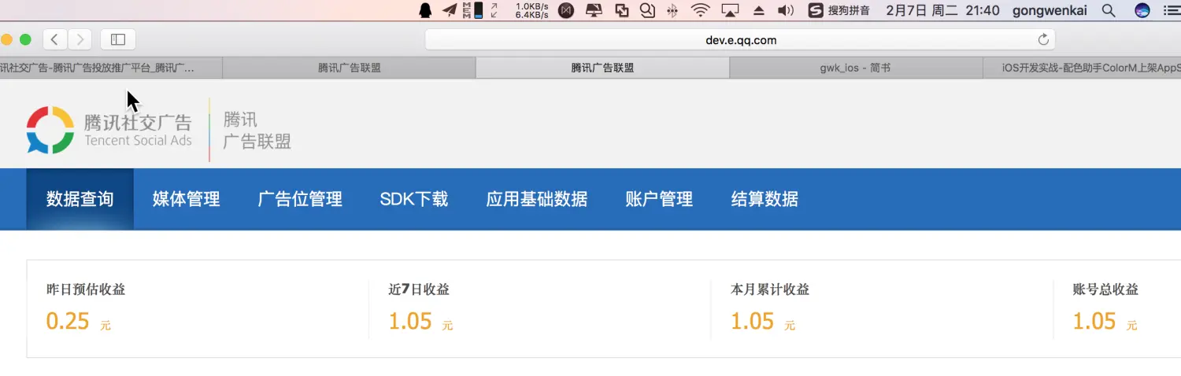1181x376 pixels.
Task: Open the volume control menu
Action: 786,10
